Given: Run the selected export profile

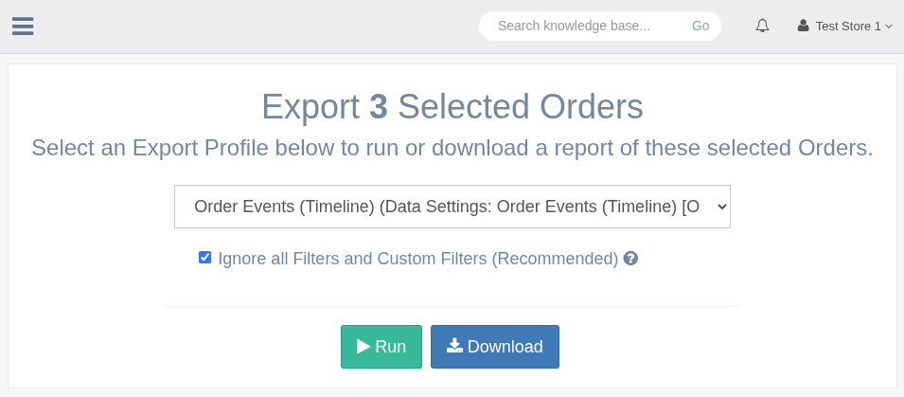Looking at the screenshot, I should 381,347.
